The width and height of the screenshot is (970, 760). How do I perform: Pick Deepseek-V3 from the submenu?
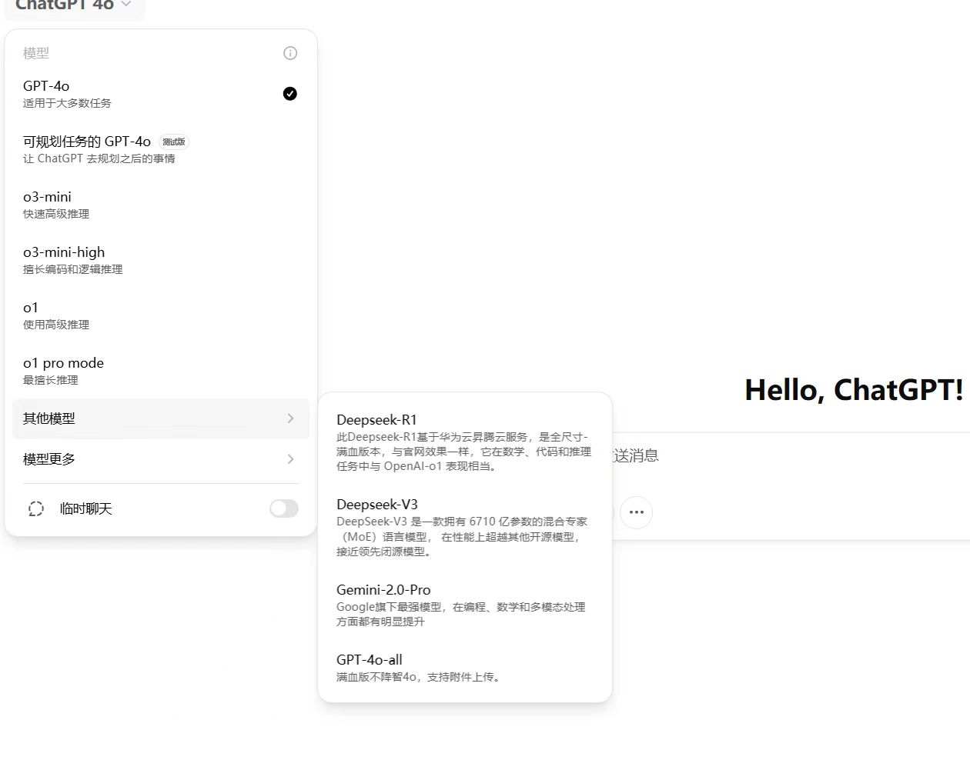(464, 527)
